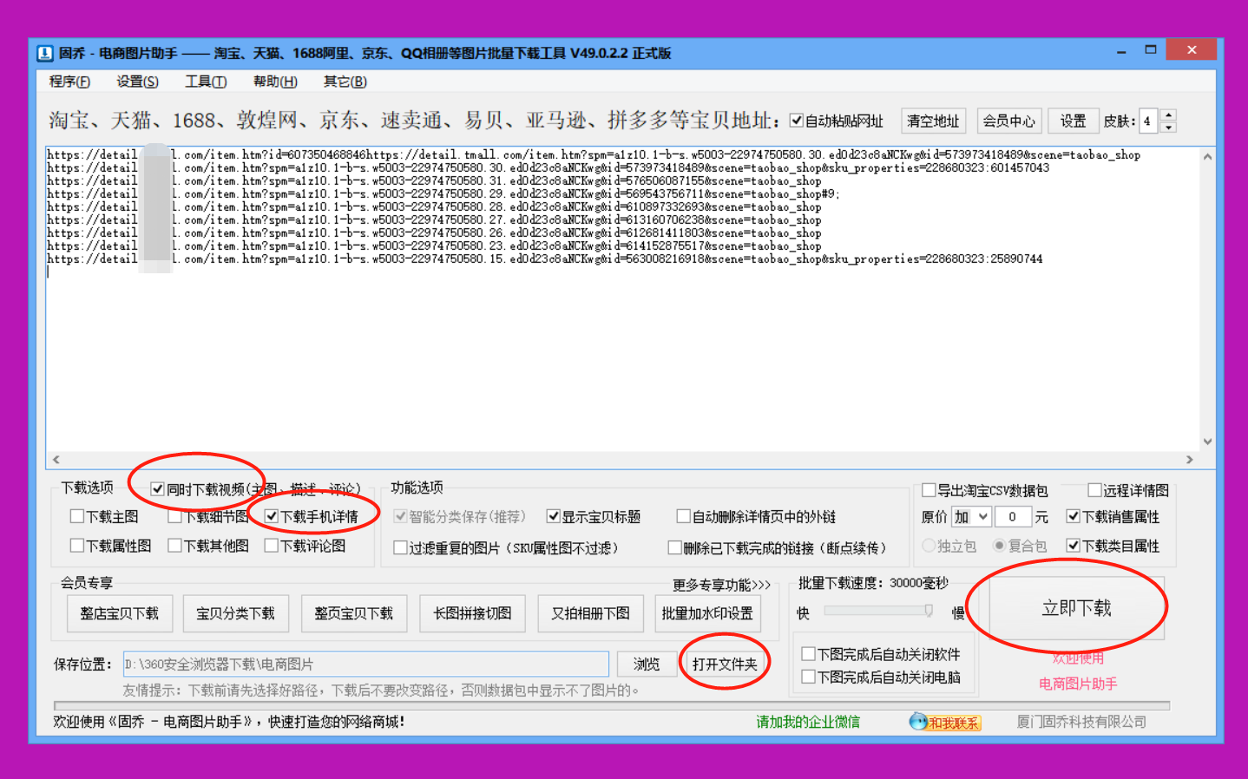1248x779 pixels.
Task: Enable 过滤重复的图片 checkbox
Action: pos(400,547)
